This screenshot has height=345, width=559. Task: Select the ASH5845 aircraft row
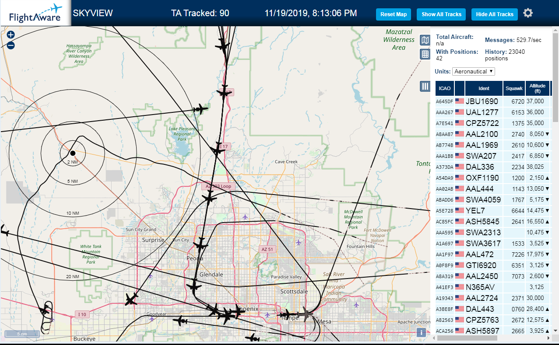click(x=493, y=222)
